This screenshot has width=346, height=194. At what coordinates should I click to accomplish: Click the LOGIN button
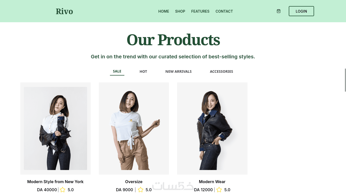[301, 11]
